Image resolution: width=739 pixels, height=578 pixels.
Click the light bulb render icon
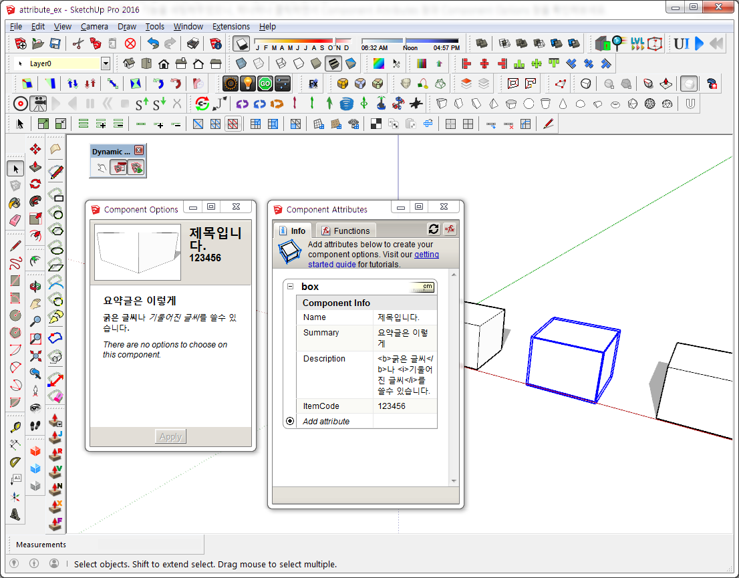[247, 84]
